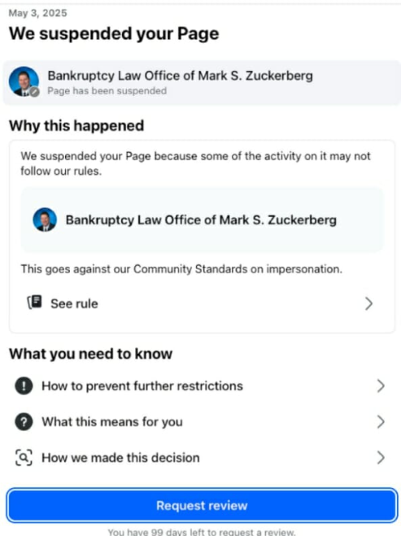The image size is (410, 536).
Task: Open How to prevent further restrictions
Action: tap(202, 386)
